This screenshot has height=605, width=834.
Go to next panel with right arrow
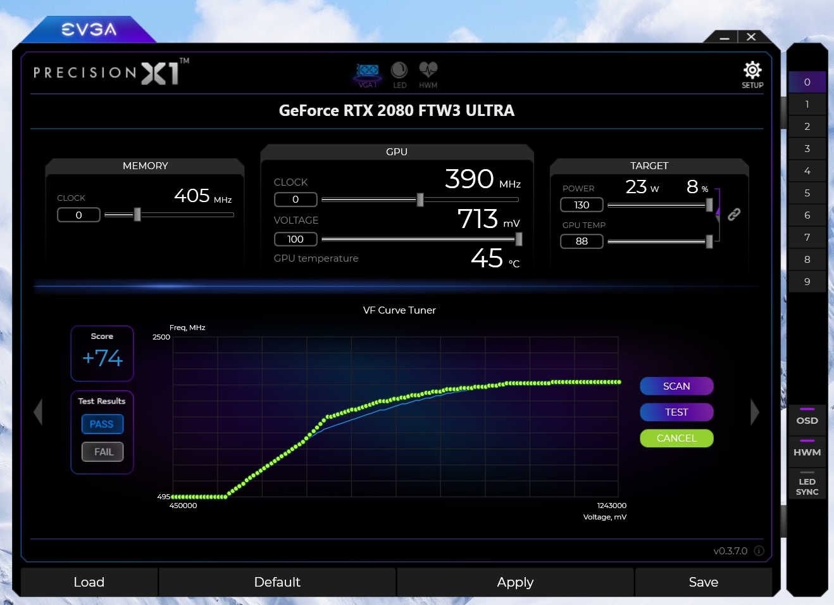point(754,412)
